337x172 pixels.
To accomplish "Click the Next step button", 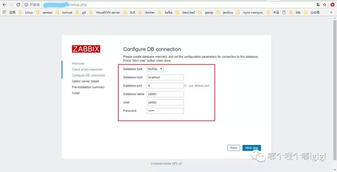I will tap(252, 148).
